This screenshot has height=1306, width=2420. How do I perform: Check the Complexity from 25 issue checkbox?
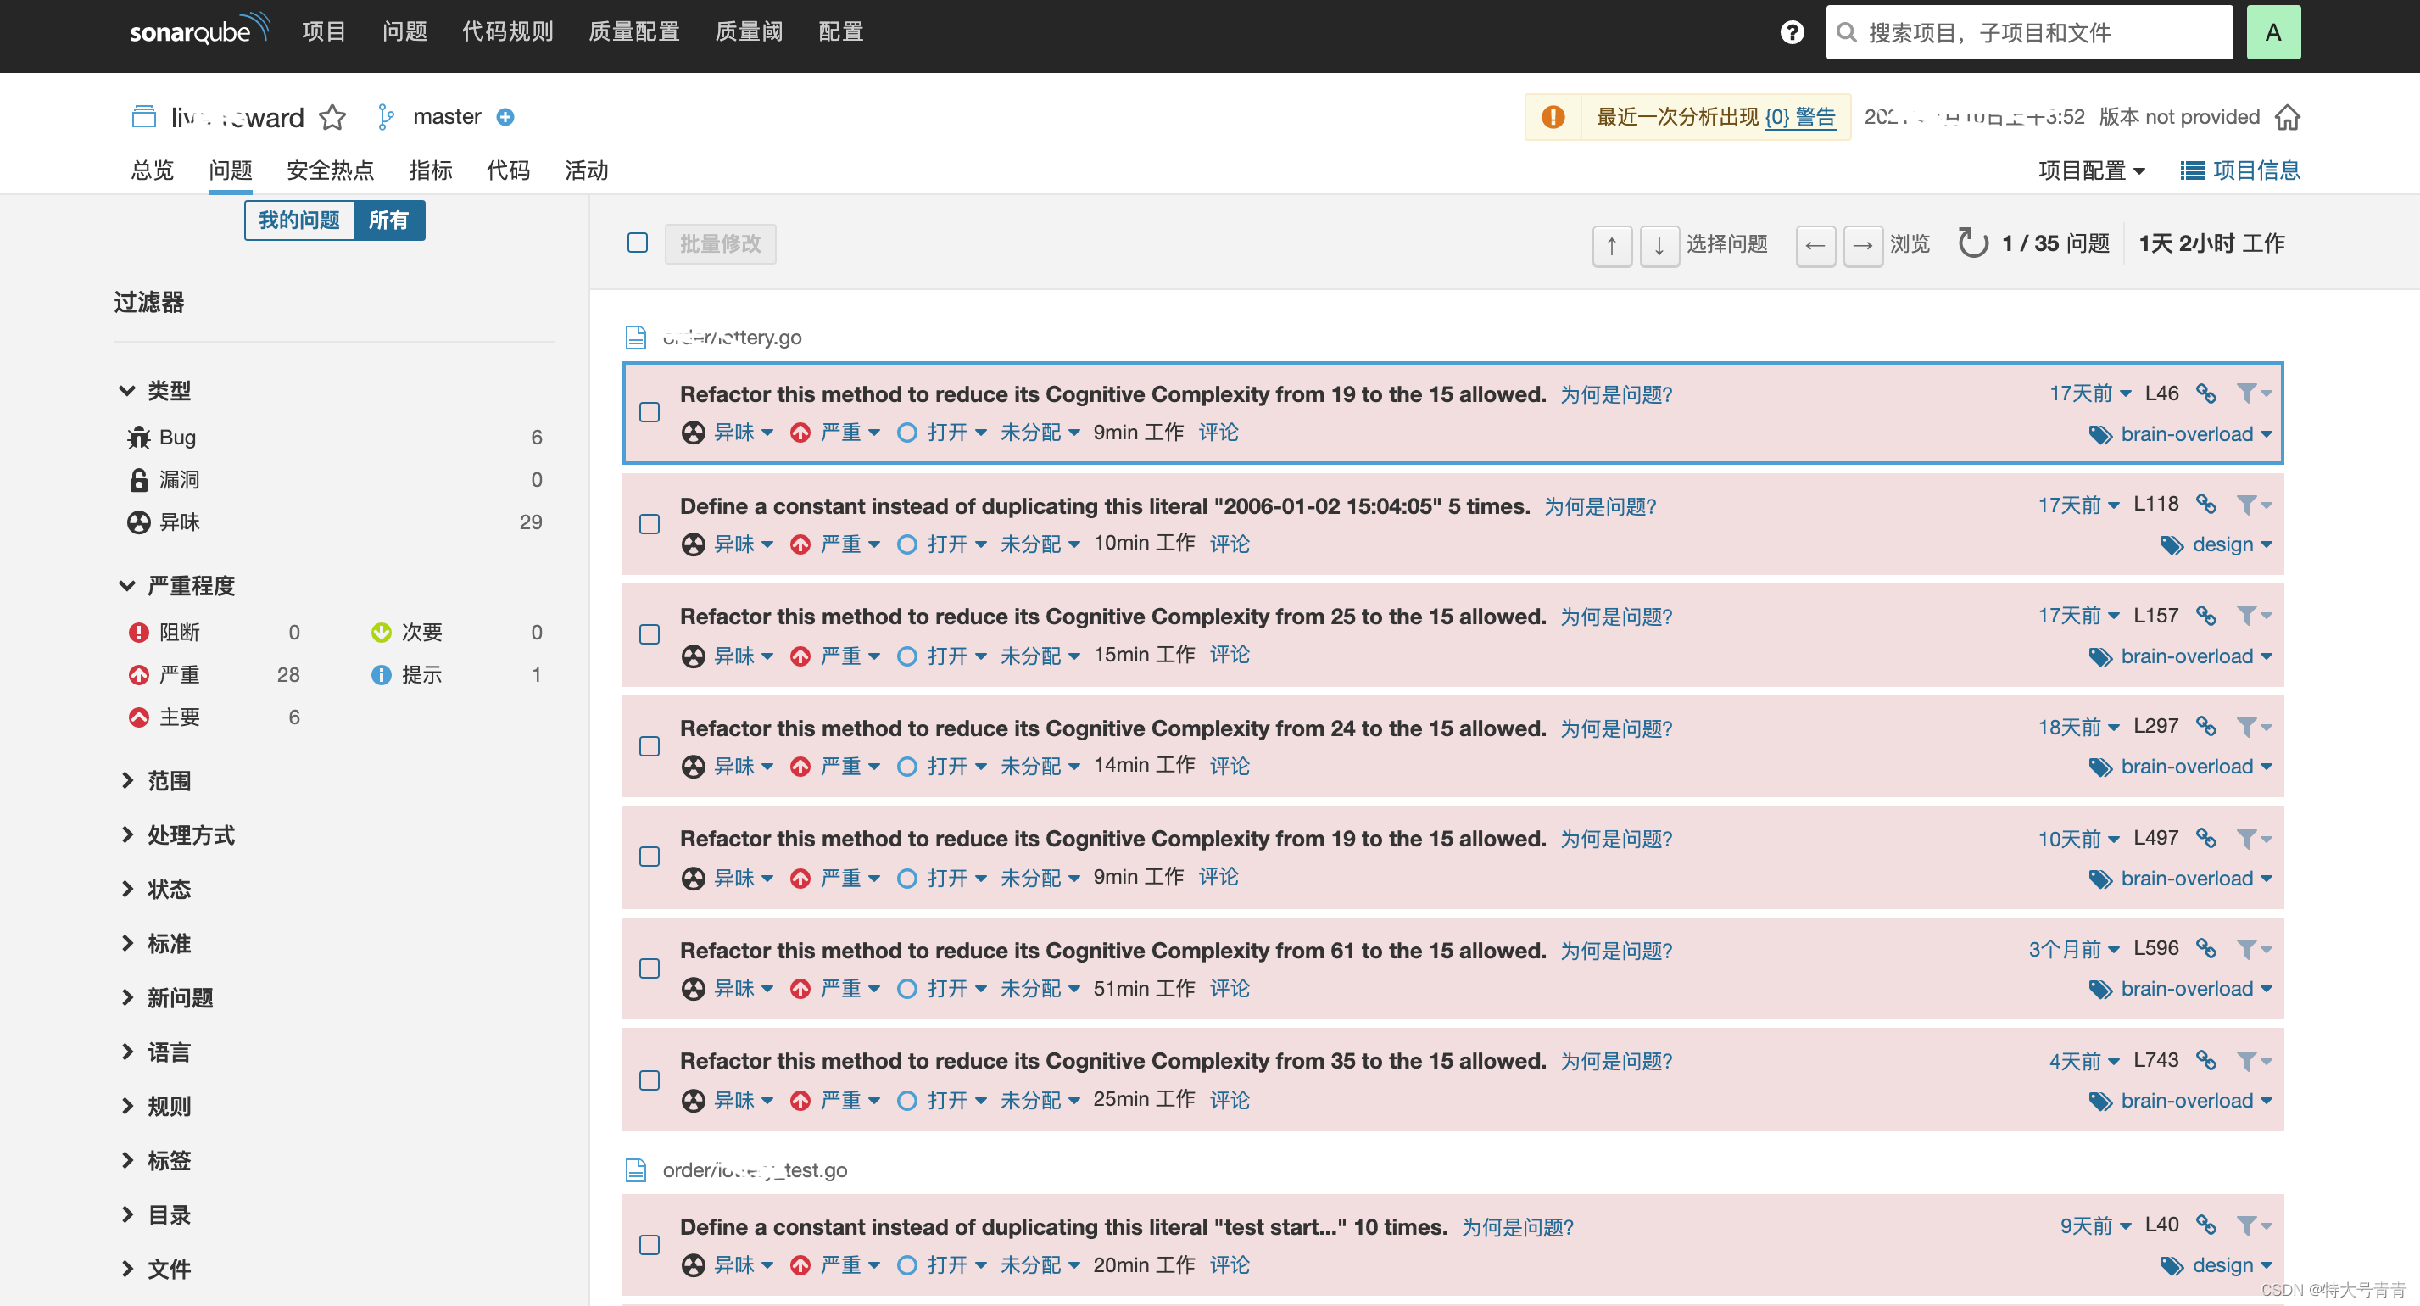tap(650, 635)
